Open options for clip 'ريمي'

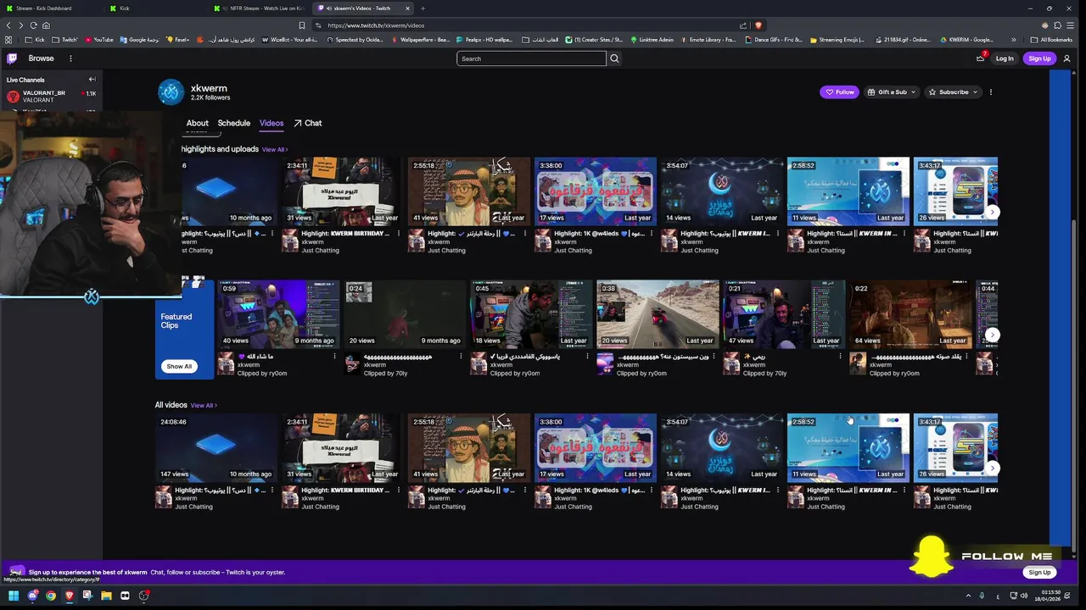pos(840,357)
